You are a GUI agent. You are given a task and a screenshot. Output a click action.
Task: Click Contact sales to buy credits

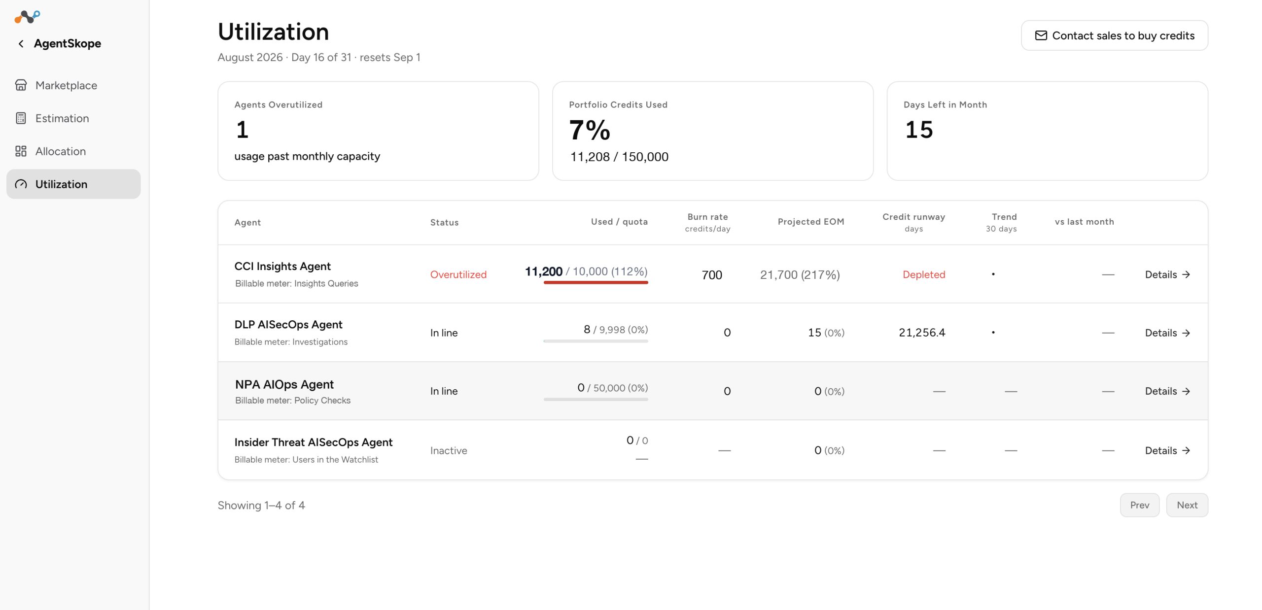point(1114,35)
